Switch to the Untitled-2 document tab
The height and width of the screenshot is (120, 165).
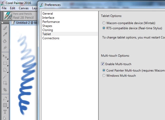(x=24, y=23)
